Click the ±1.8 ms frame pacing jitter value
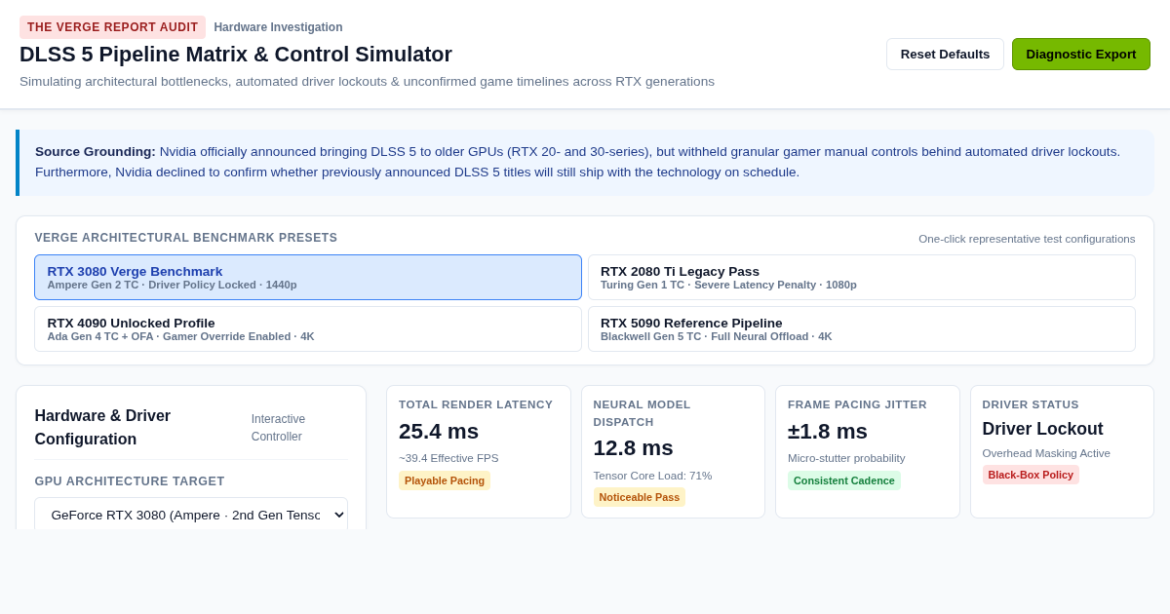The height and width of the screenshot is (614, 1170). 828,431
